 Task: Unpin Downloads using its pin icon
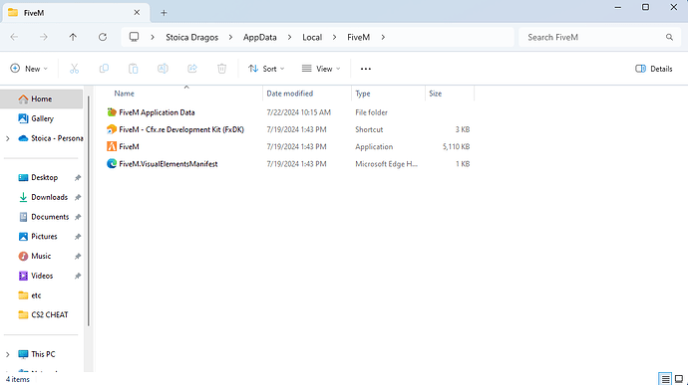tap(78, 198)
